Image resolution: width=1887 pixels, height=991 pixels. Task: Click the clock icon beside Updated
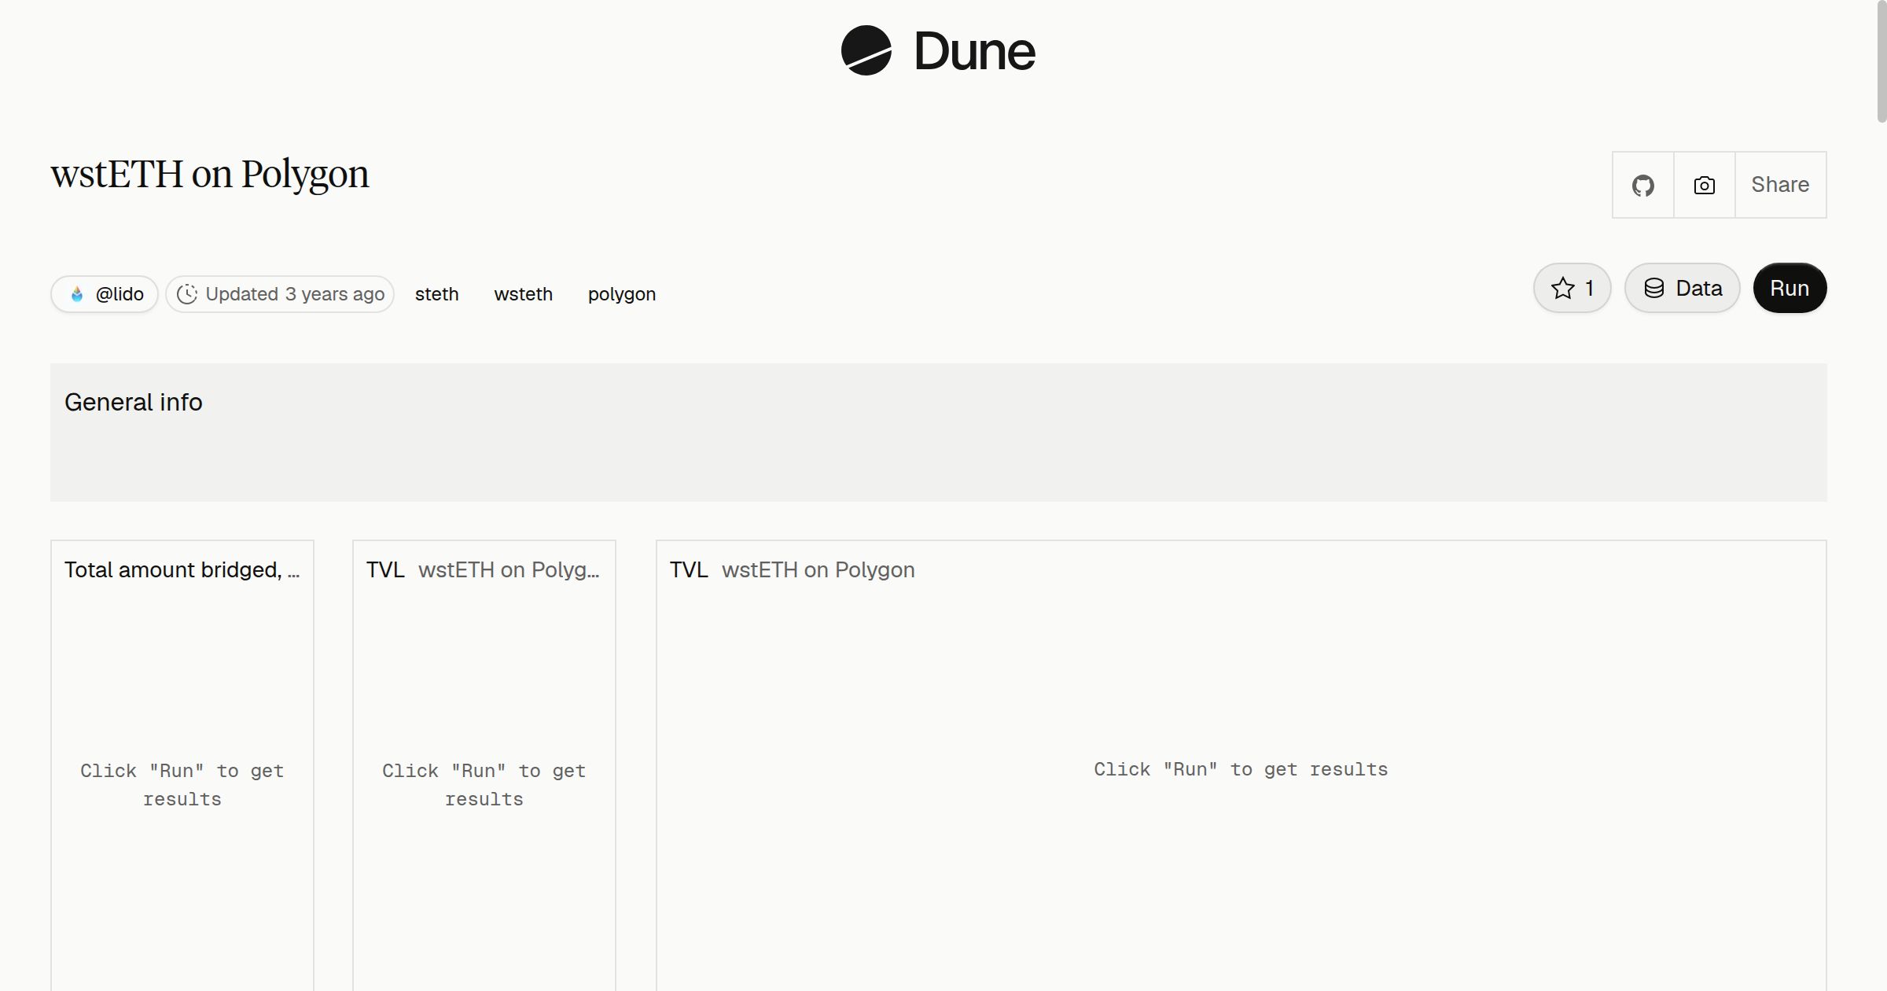coord(187,294)
